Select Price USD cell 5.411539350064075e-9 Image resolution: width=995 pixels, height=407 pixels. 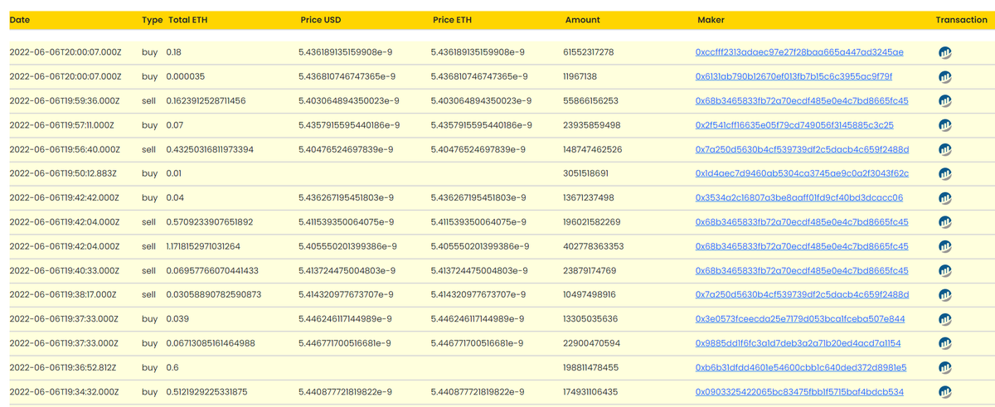point(346,222)
